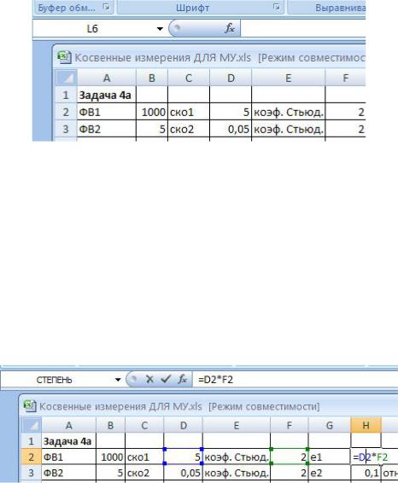This screenshot has height=483, width=398.
Task: Click the Name Box showing СТЕПЕНЬ
Action: click(56, 380)
